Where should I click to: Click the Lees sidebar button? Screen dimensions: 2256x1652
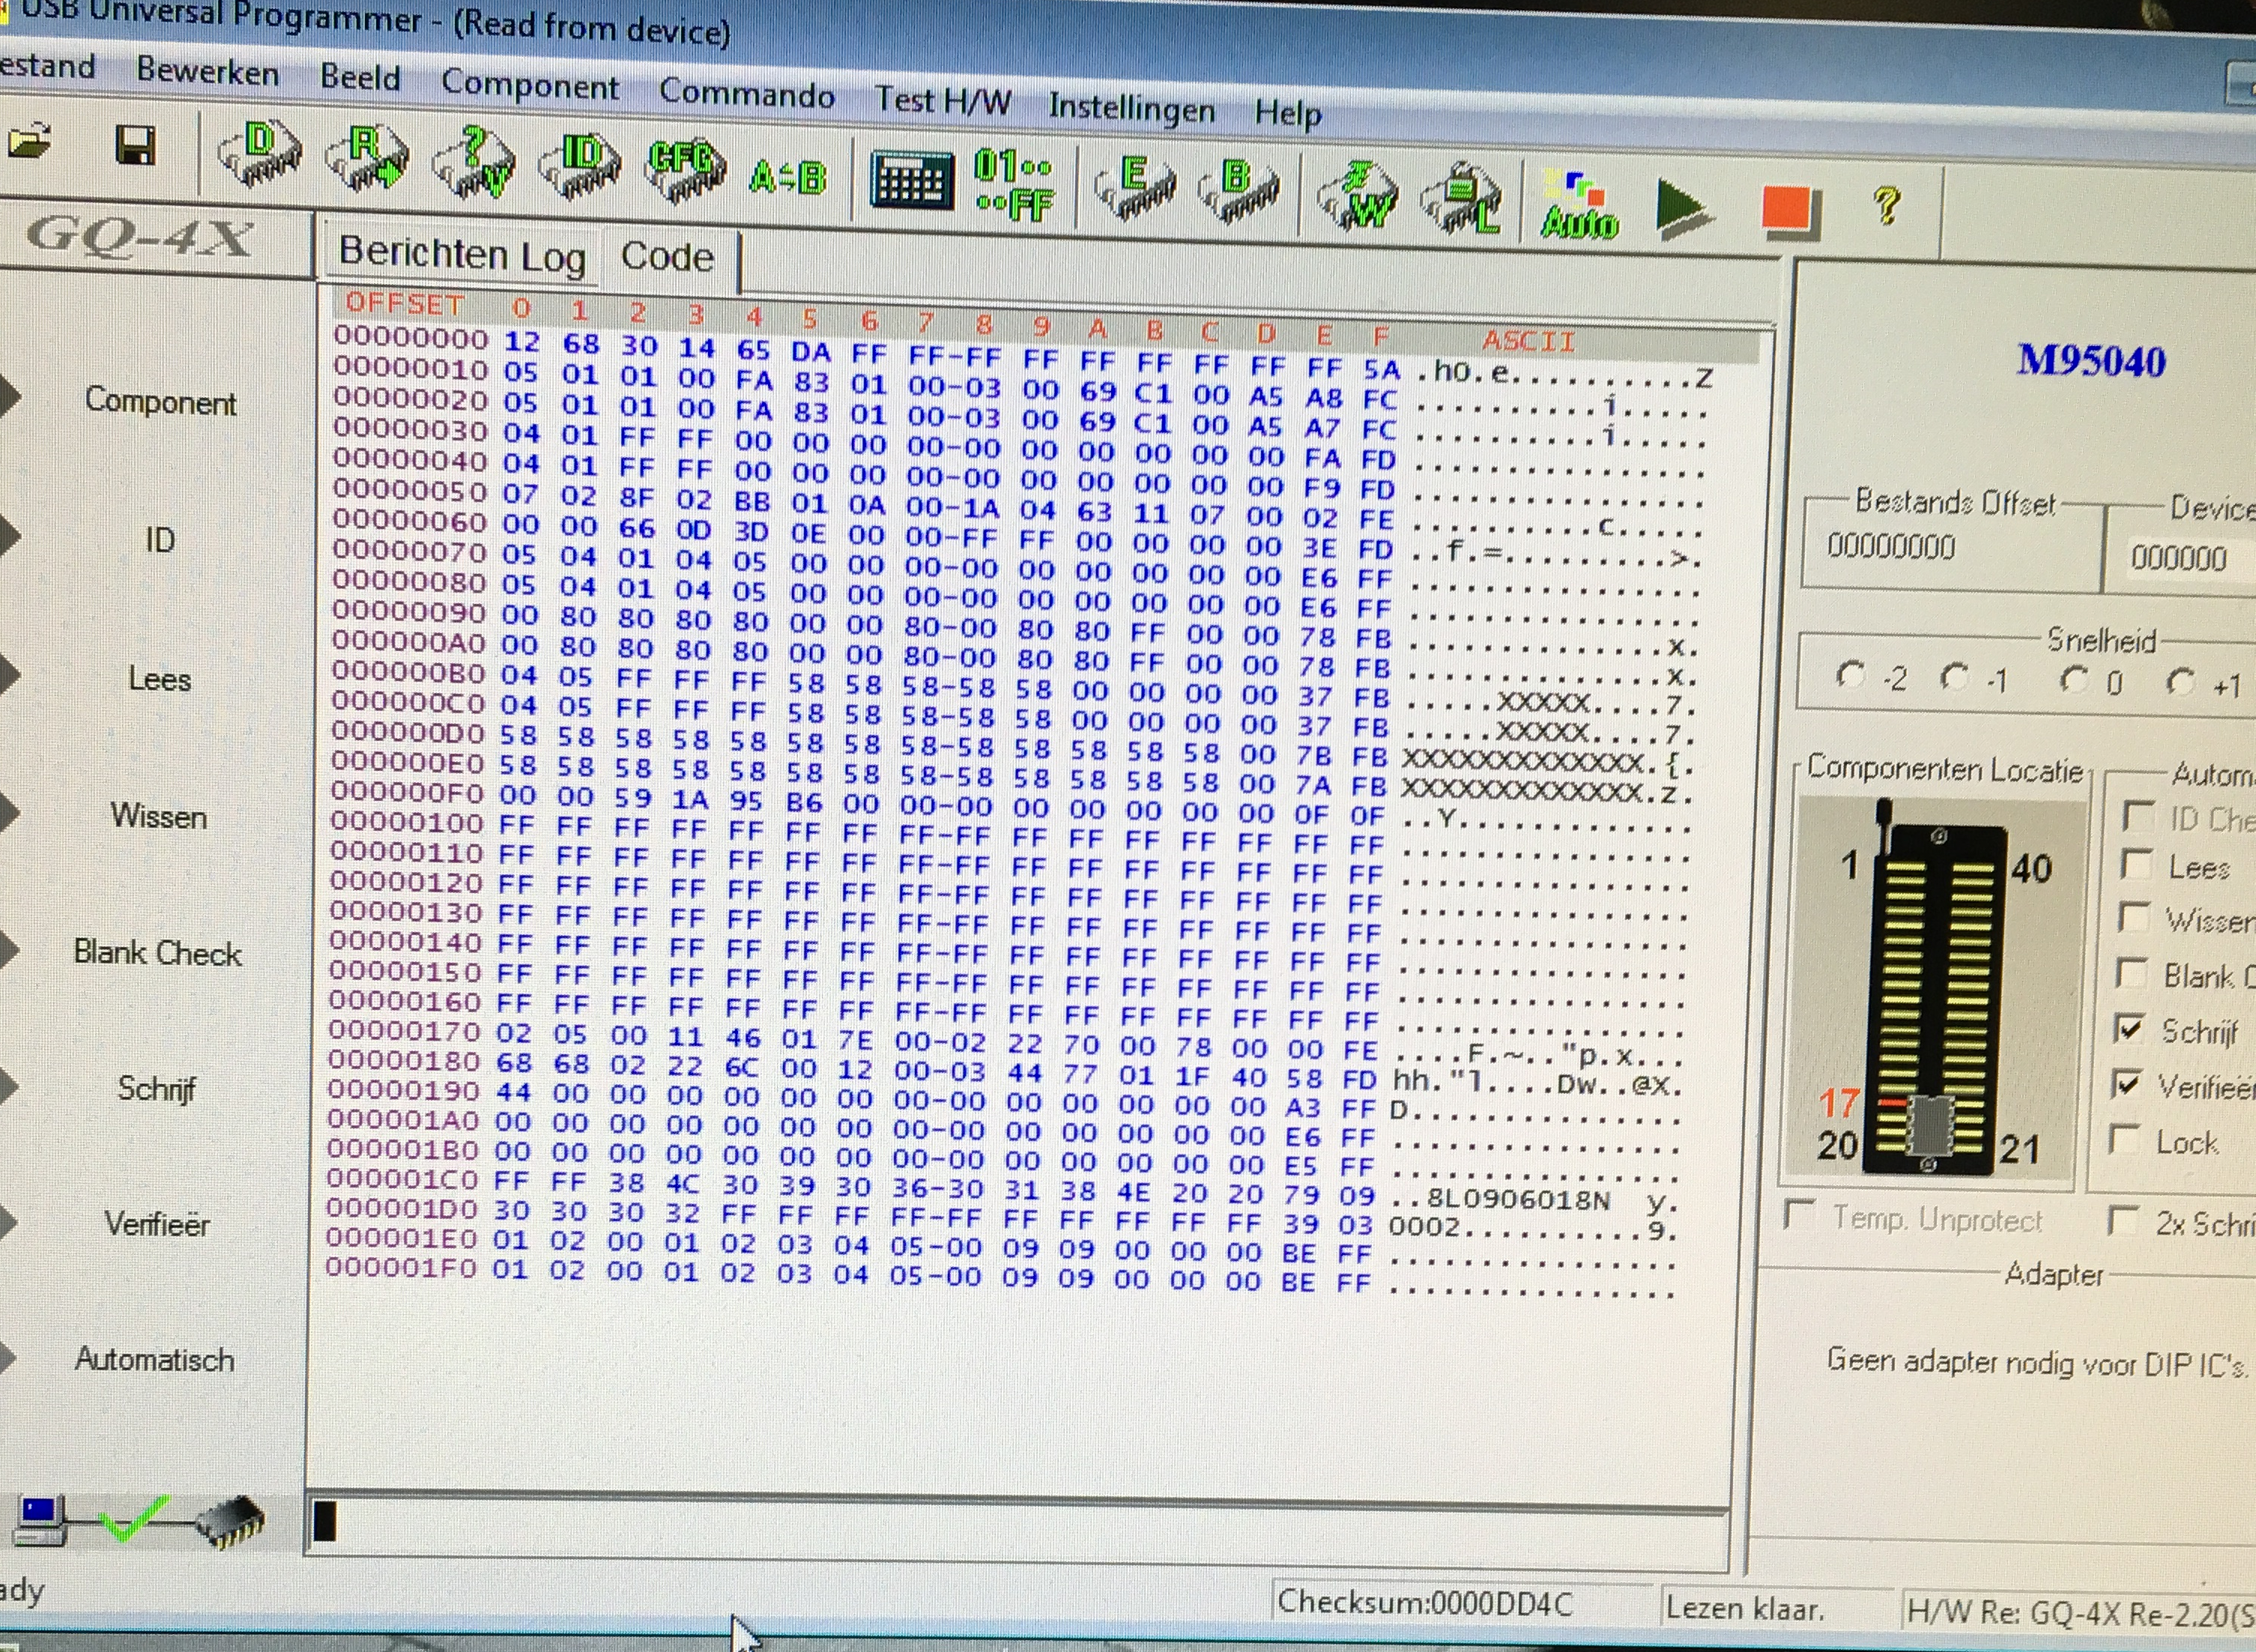[159, 680]
